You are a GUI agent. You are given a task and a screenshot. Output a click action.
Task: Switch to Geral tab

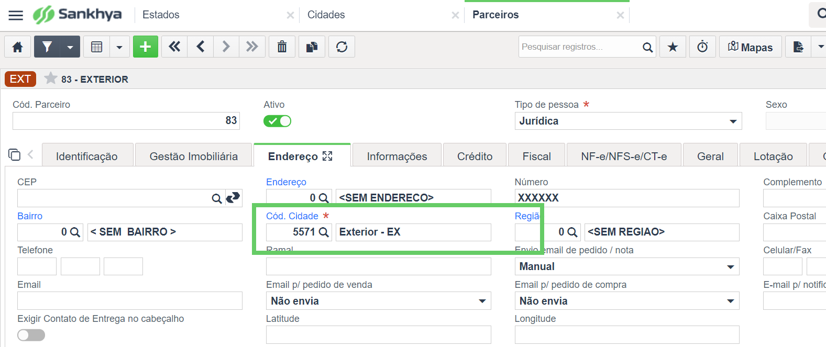(x=711, y=156)
